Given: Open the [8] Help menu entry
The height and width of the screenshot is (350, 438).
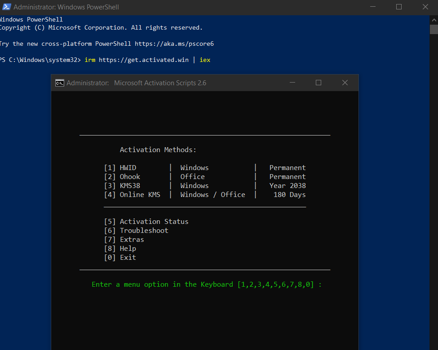Looking at the screenshot, I should [x=120, y=249].
